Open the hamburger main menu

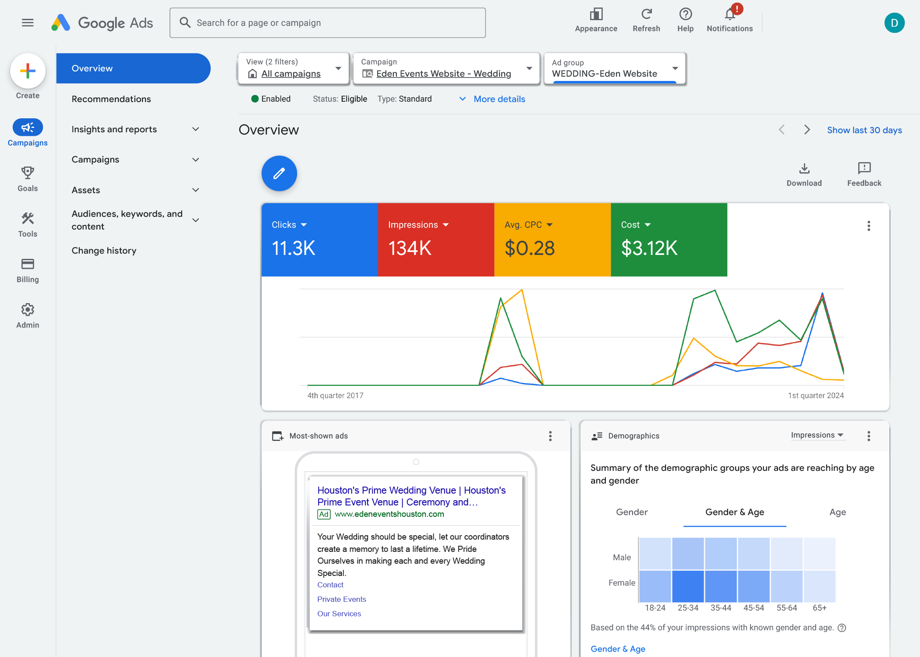(28, 22)
